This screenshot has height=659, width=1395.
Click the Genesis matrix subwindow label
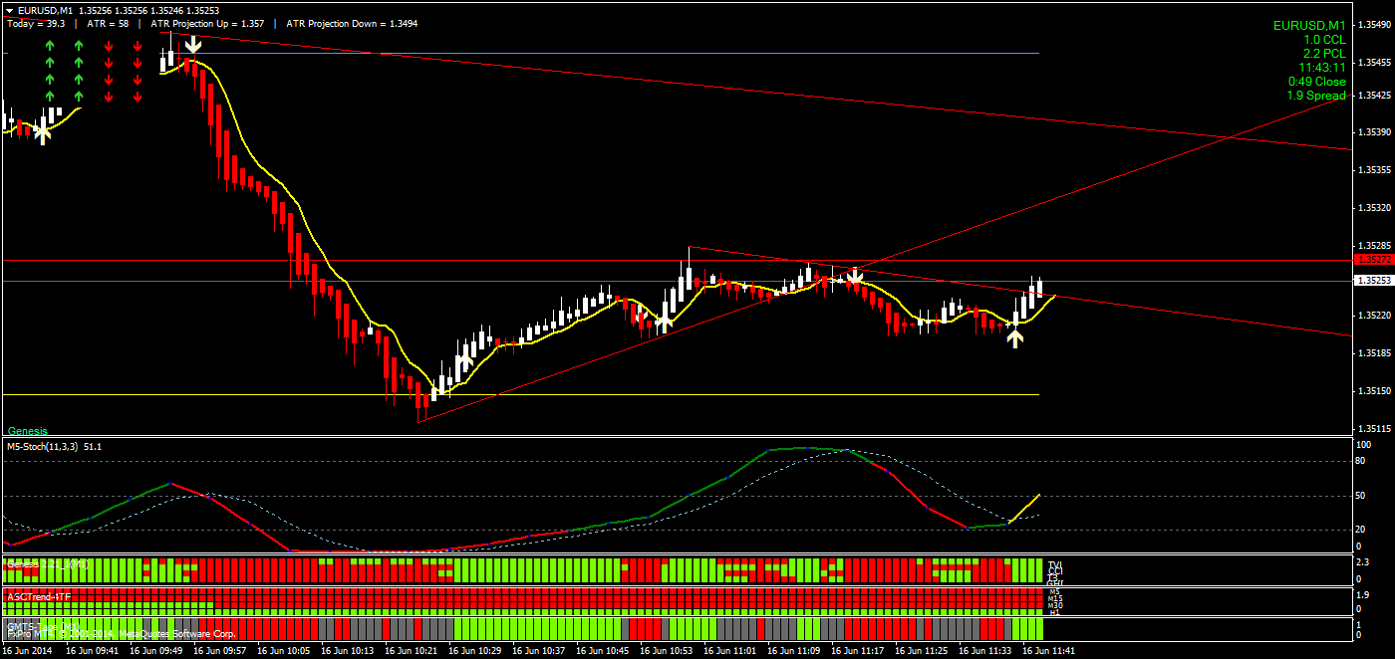[48, 564]
